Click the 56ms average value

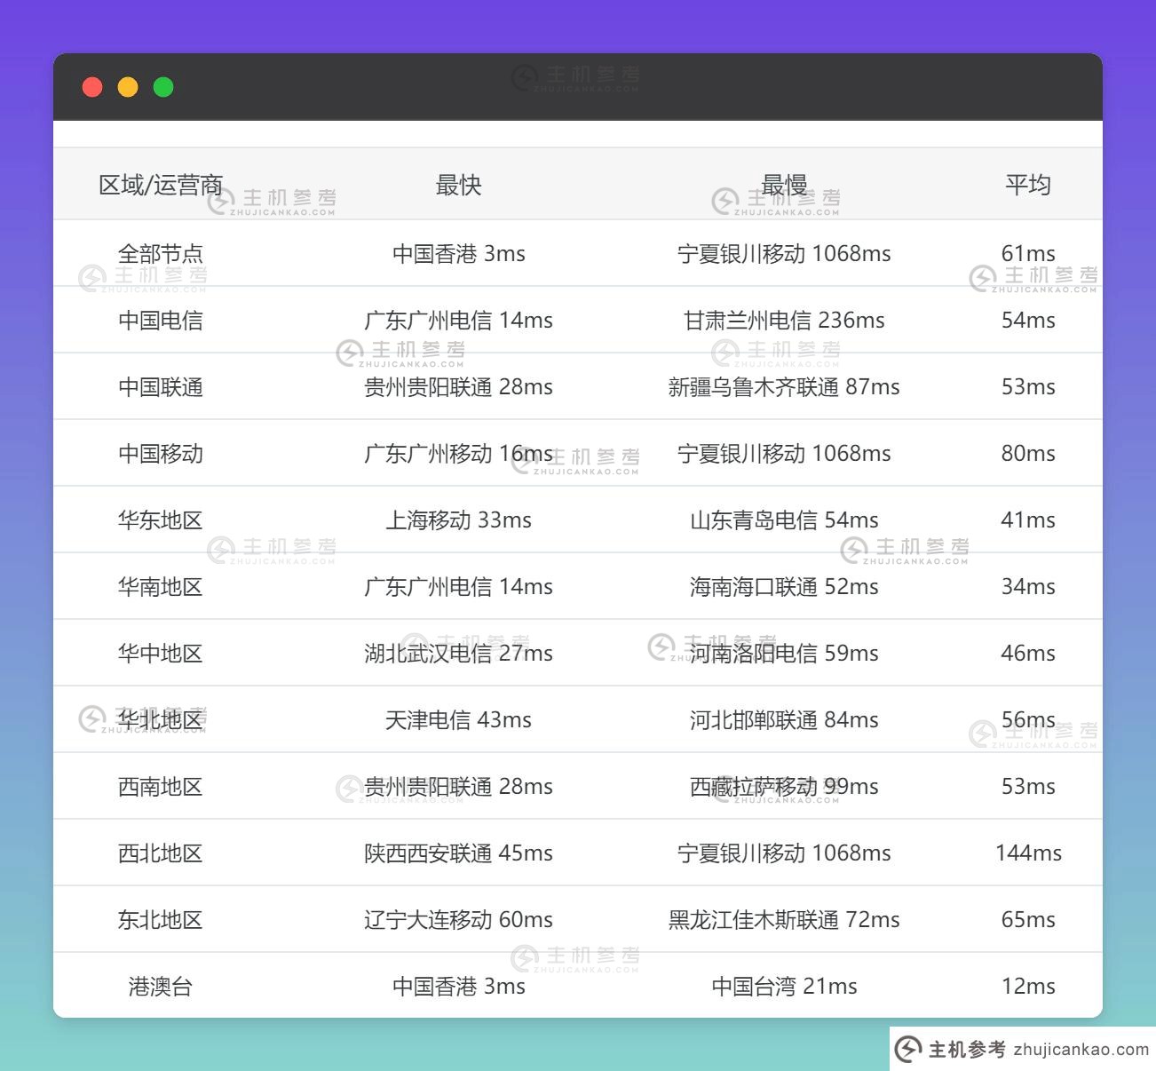tap(1028, 720)
